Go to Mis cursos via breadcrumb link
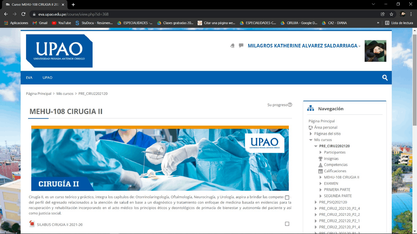 coord(65,93)
